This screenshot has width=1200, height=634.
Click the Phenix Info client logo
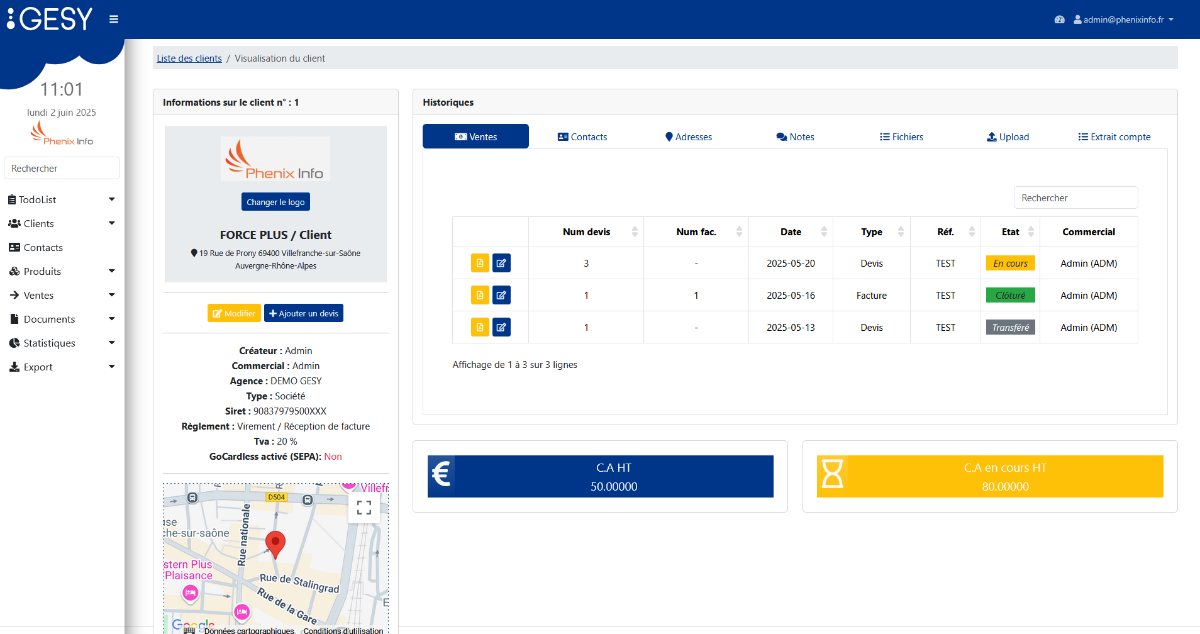[275, 159]
